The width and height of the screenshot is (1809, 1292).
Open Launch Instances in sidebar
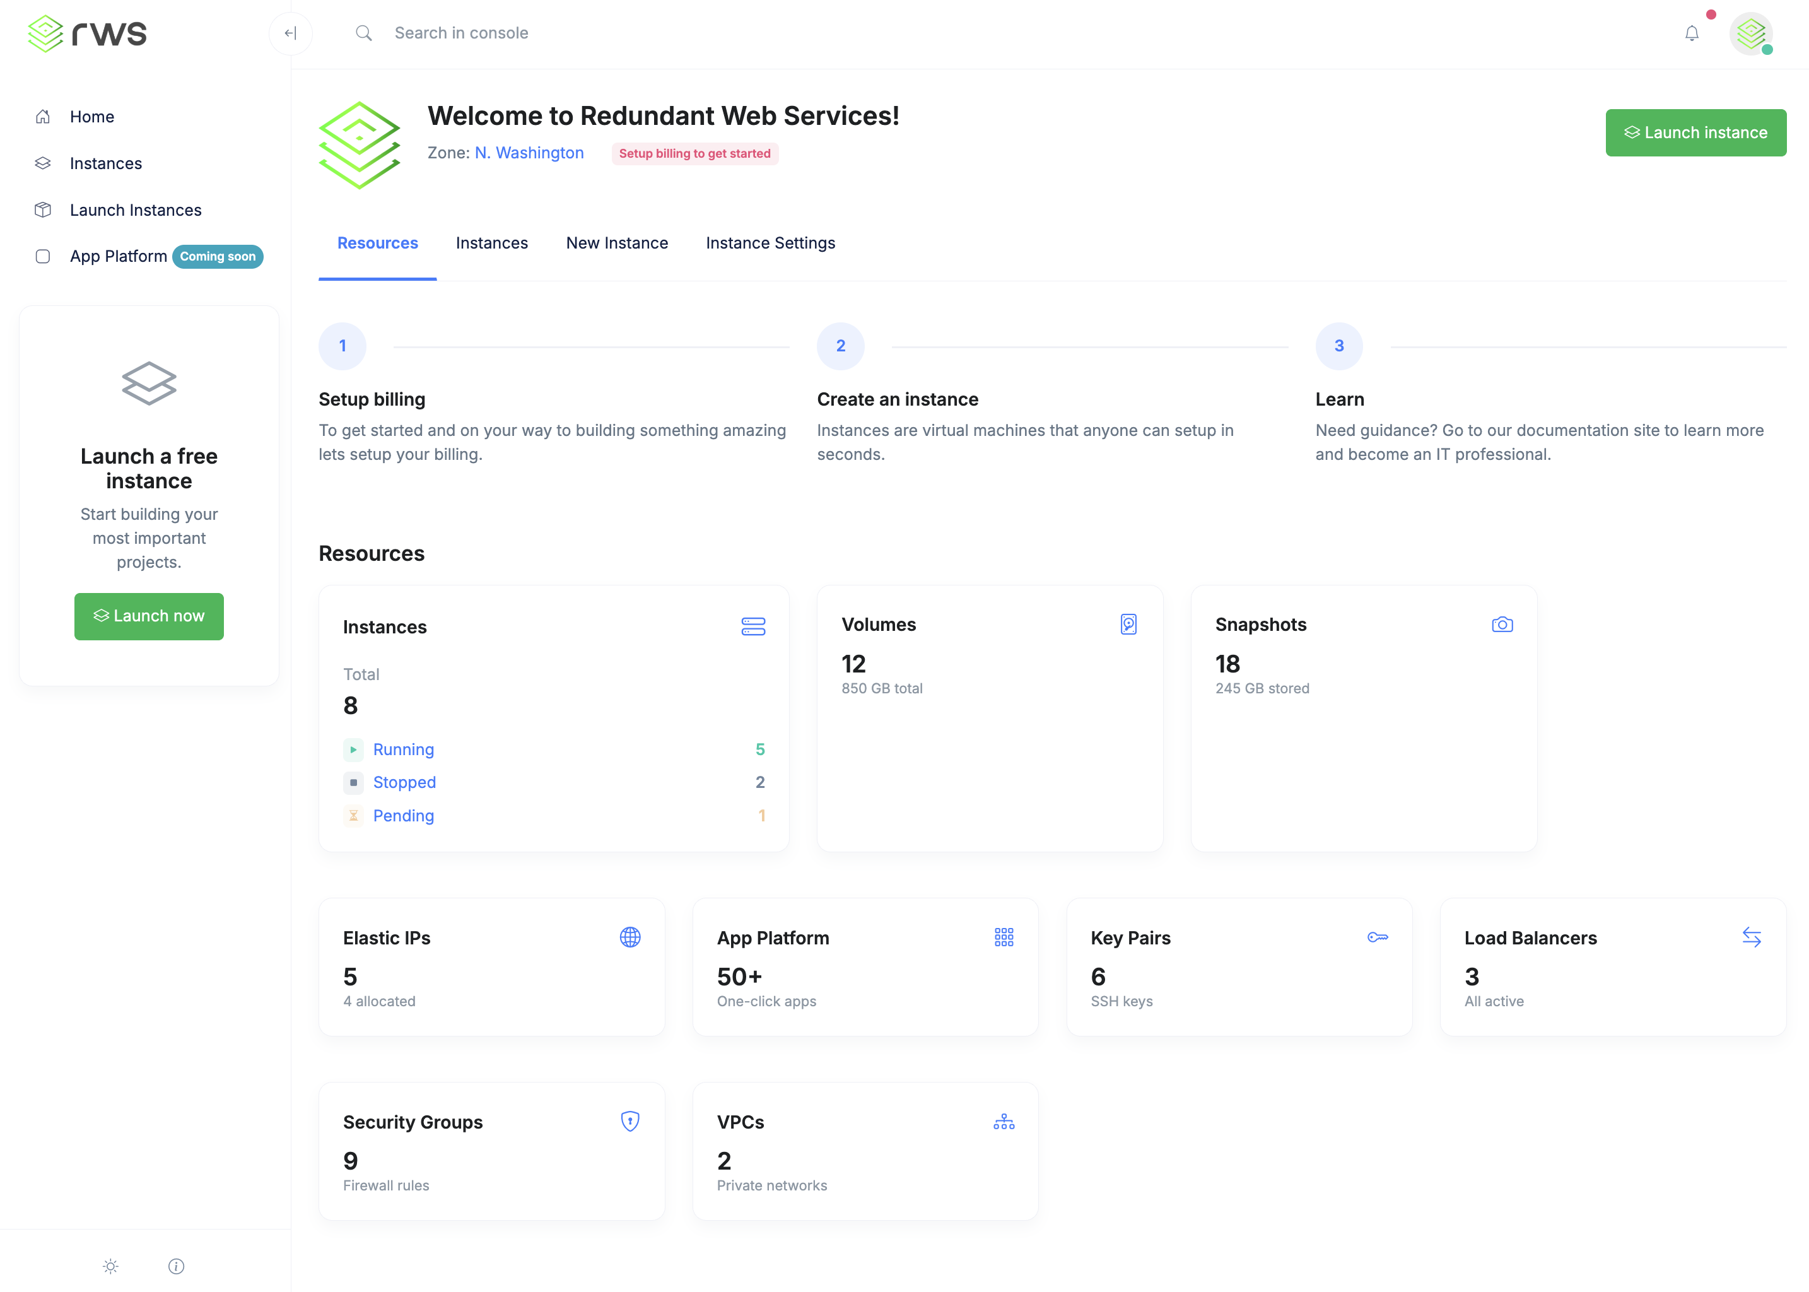(135, 210)
